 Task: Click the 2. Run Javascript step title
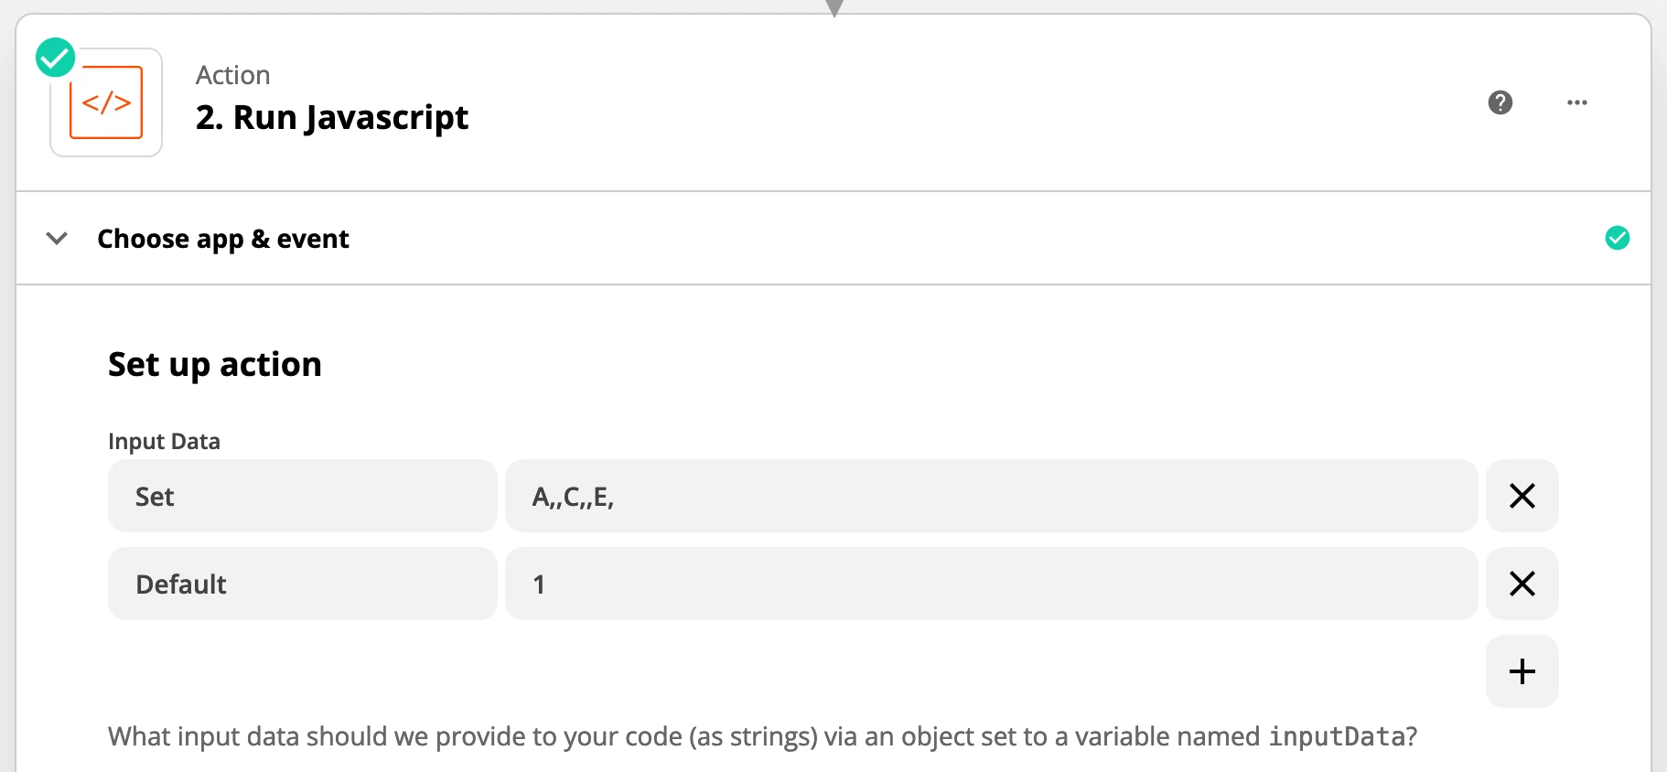pyautogui.click(x=331, y=117)
